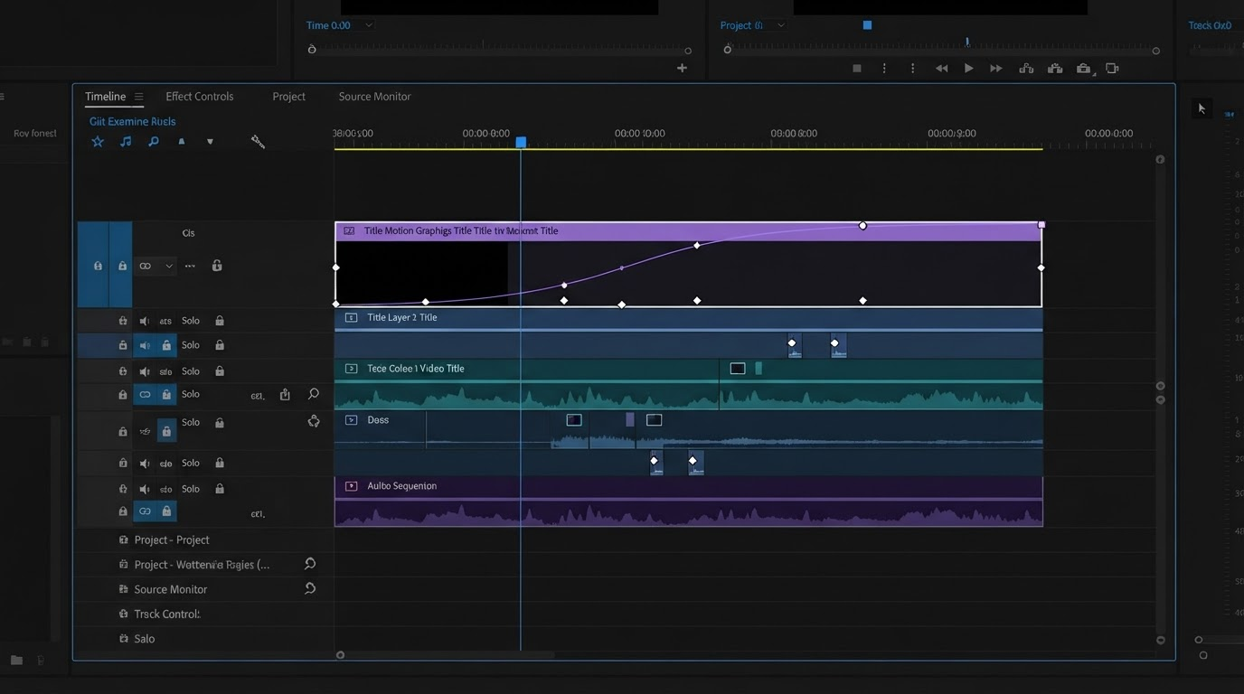Viewport: 1244px width, 694px height.
Task: Switch to the Effect Controls tab
Action: 200,97
